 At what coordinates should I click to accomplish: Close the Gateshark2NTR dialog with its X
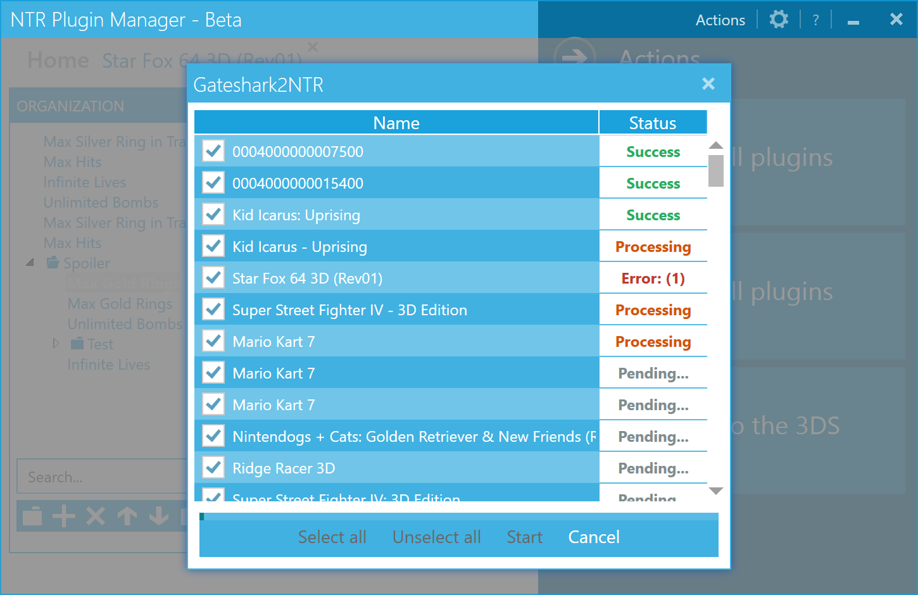[708, 84]
